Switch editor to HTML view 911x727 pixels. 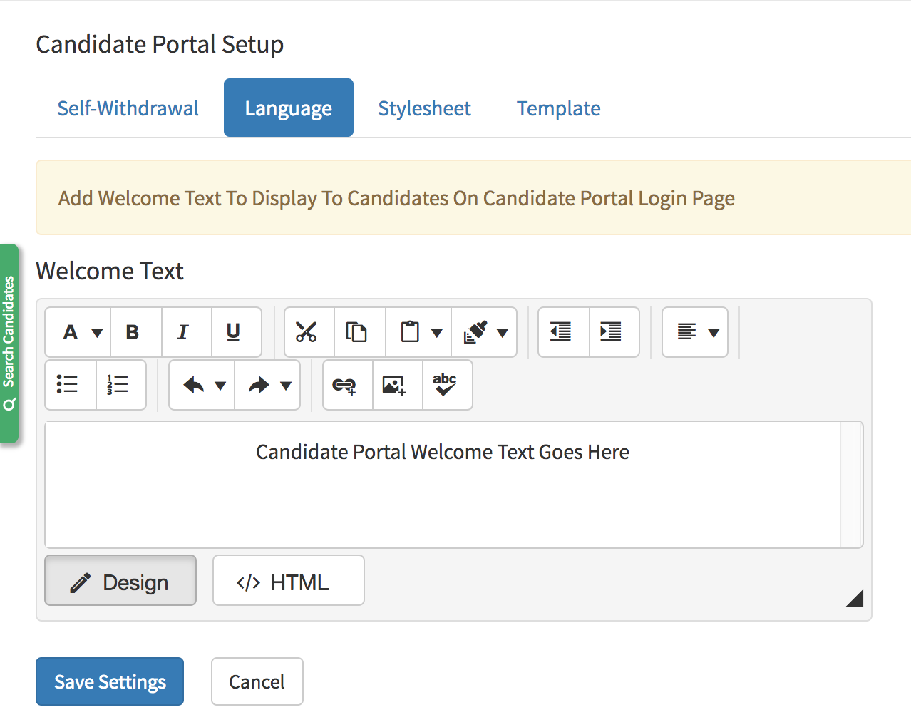point(288,580)
